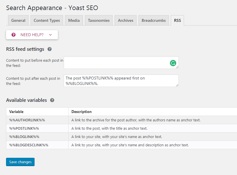
Task: Switch to Breadcrumbs tab
Action: pos(153,20)
